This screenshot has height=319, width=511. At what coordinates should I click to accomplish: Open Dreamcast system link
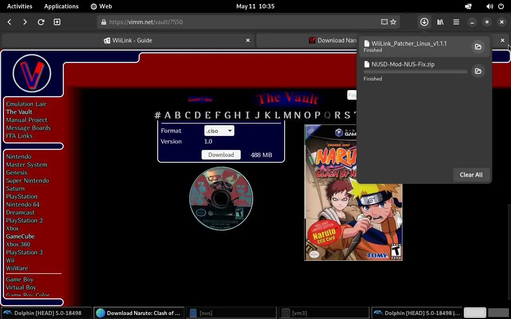[20, 213]
